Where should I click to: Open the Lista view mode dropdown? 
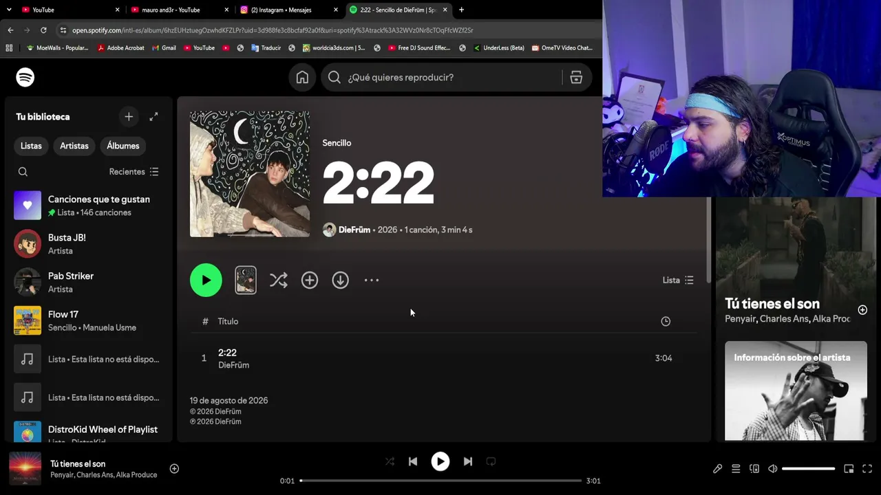(678, 280)
